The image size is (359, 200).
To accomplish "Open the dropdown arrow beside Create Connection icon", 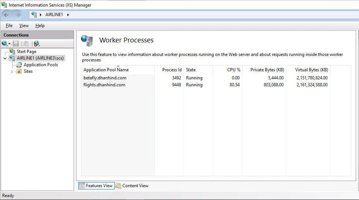I will pyautogui.click(x=10, y=44).
